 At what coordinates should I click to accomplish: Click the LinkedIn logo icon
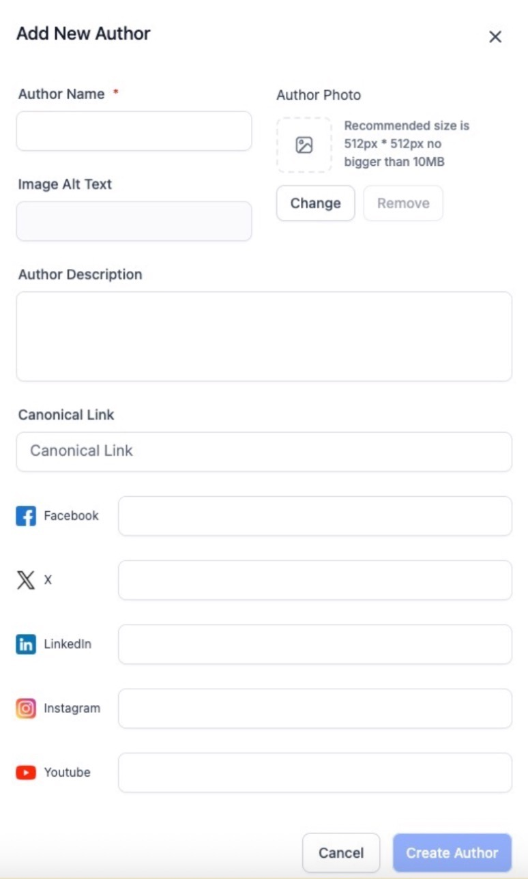point(26,644)
